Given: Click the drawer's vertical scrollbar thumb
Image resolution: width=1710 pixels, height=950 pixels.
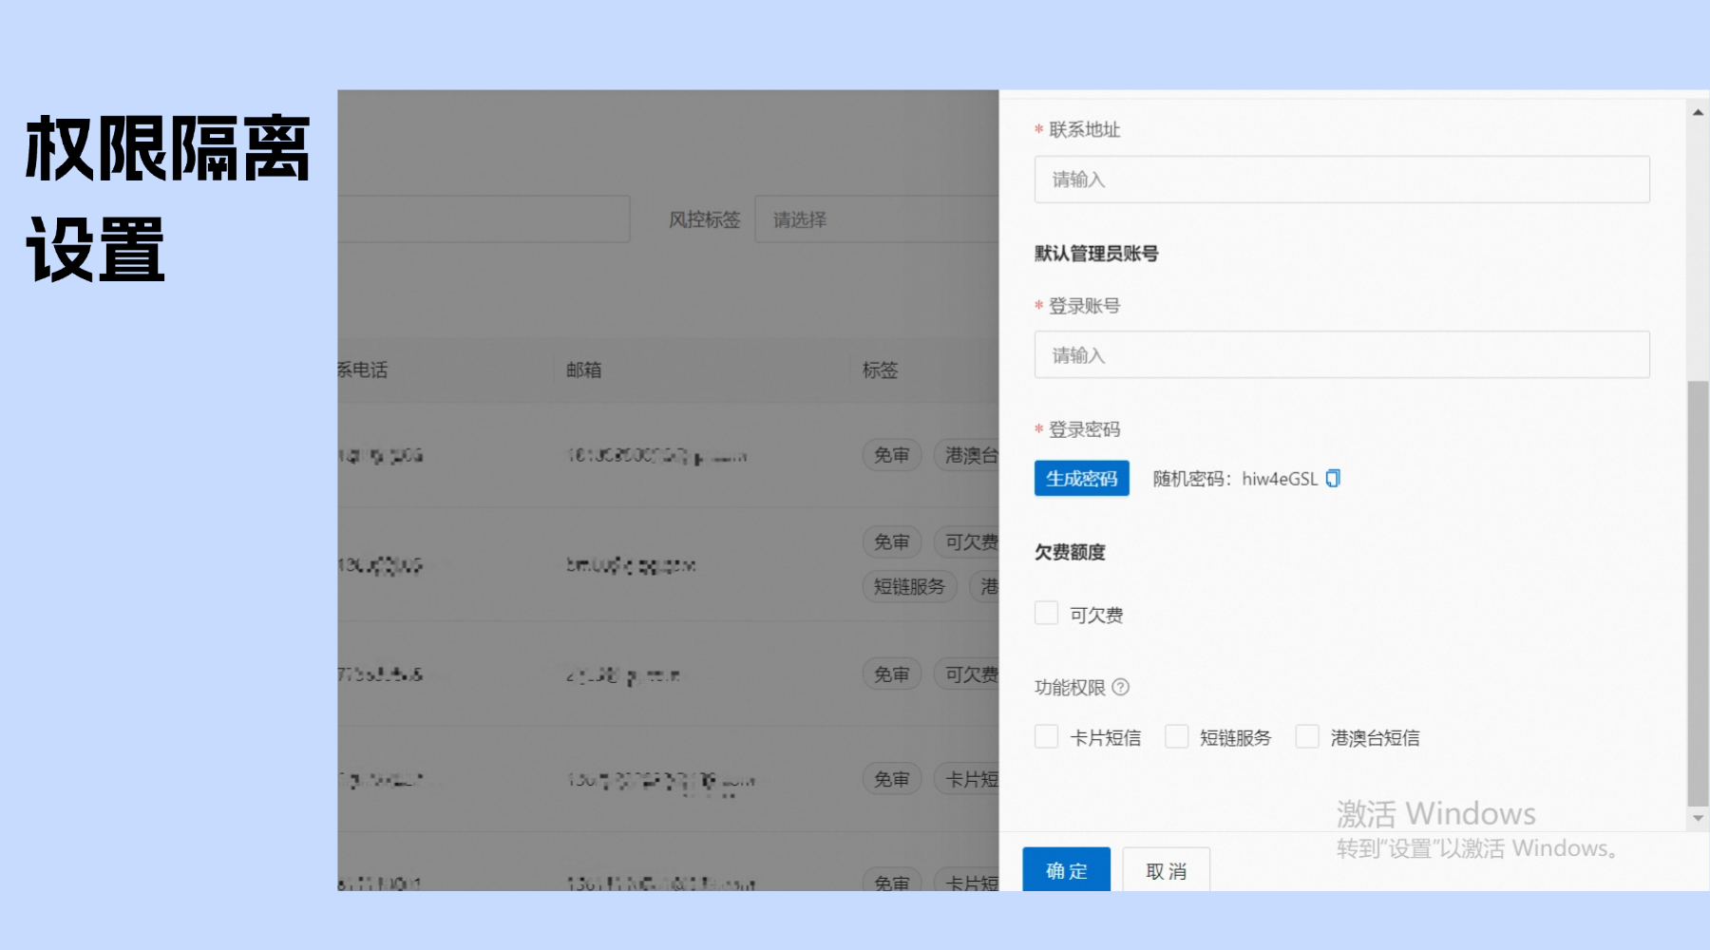Looking at the screenshot, I should tap(1698, 593).
